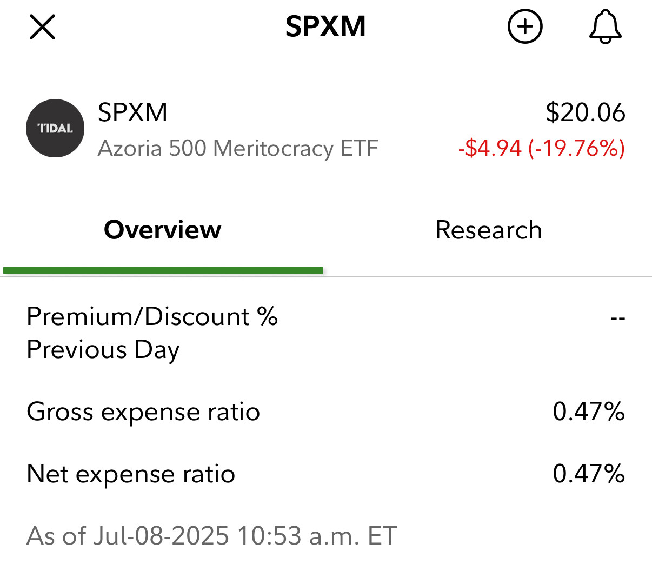Tap the SPXM page title
Image resolution: width=652 pixels, height=584 pixels.
(x=325, y=26)
